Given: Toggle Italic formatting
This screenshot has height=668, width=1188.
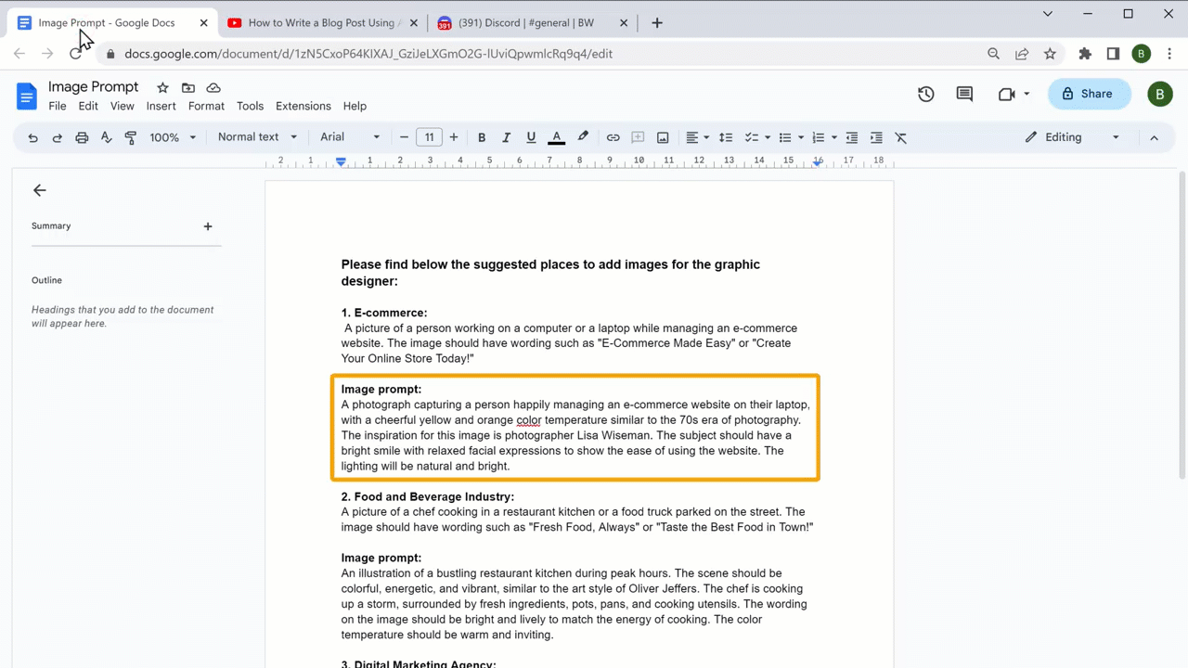Looking at the screenshot, I should (x=506, y=137).
